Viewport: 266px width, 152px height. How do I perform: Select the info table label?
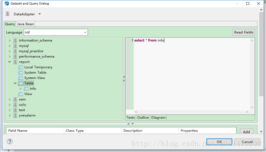(x=33, y=89)
